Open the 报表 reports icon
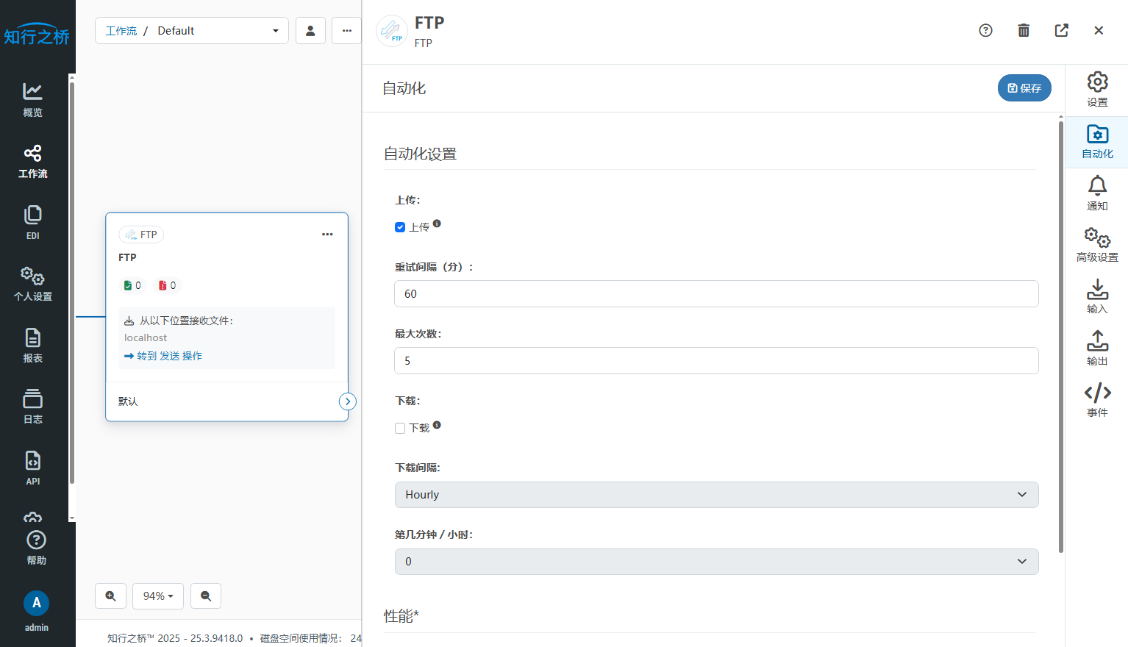The height and width of the screenshot is (647, 1128). 32,346
